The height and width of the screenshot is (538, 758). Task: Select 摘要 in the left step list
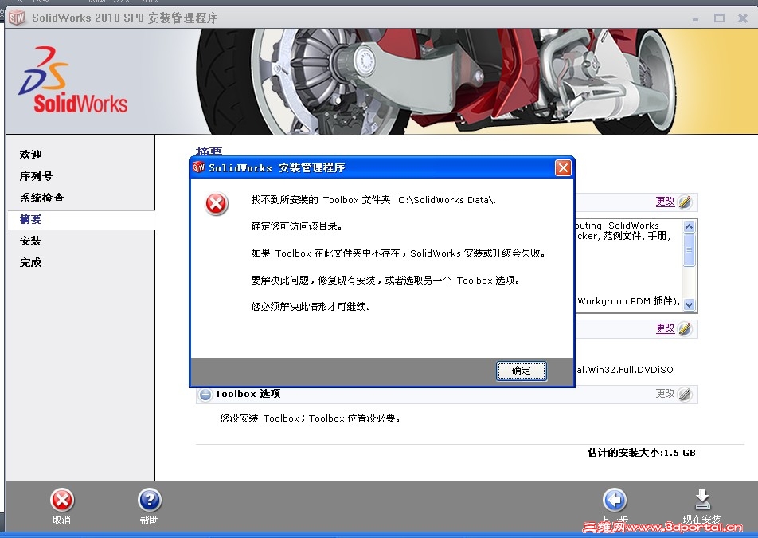tap(31, 220)
